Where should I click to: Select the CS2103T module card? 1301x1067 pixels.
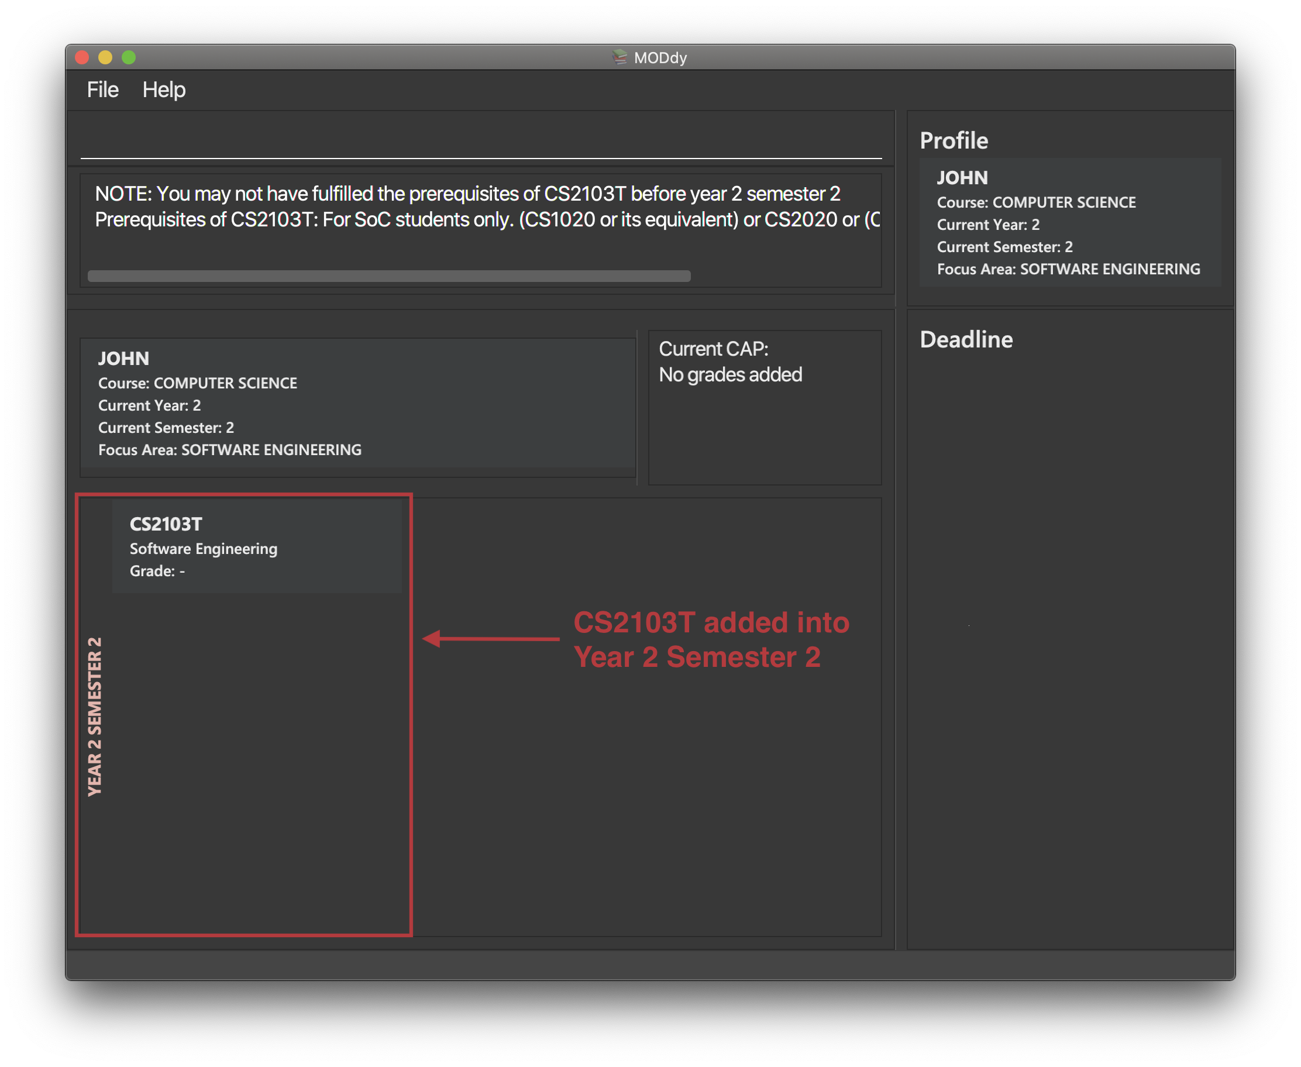click(x=257, y=546)
